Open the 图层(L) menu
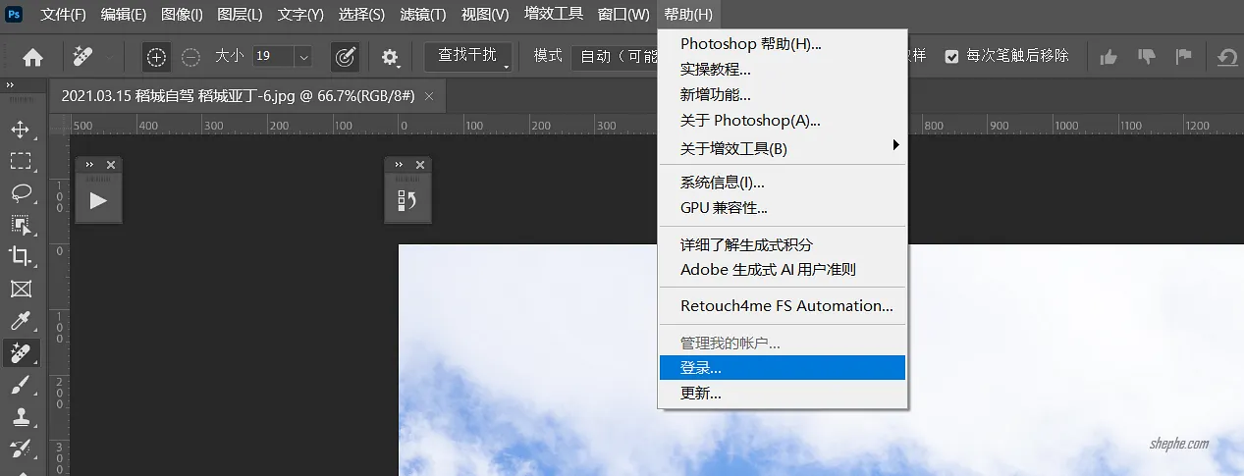The height and width of the screenshot is (476, 1244). pyautogui.click(x=240, y=14)
